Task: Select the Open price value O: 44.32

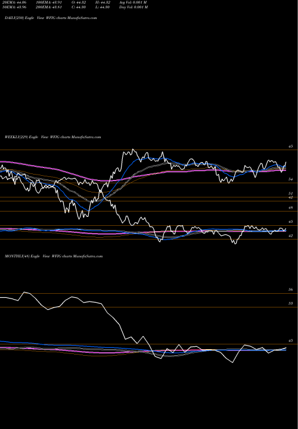Action: [79, 2]
